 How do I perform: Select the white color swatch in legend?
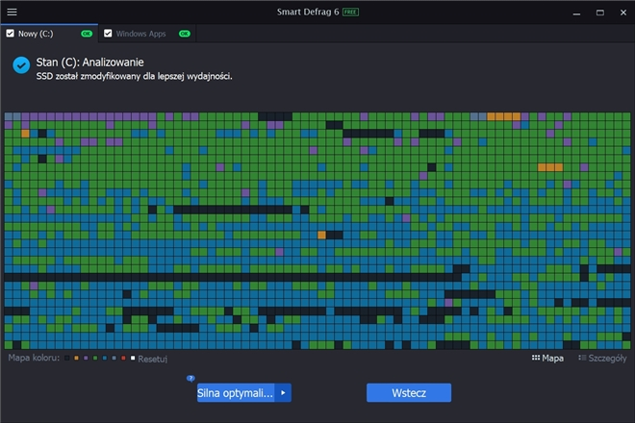pyautogui.click(x=133, y=359)
